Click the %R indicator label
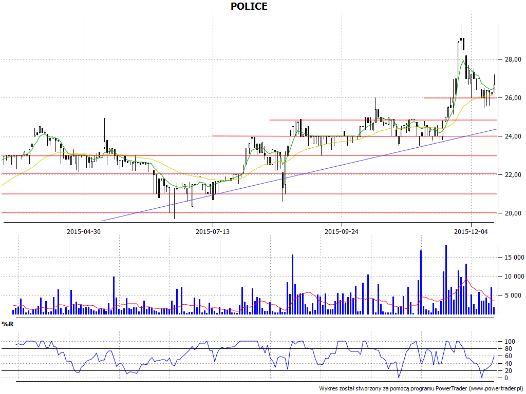Viewport: 526px width, 394px height. pyautogui.click(x=7, y=324)
